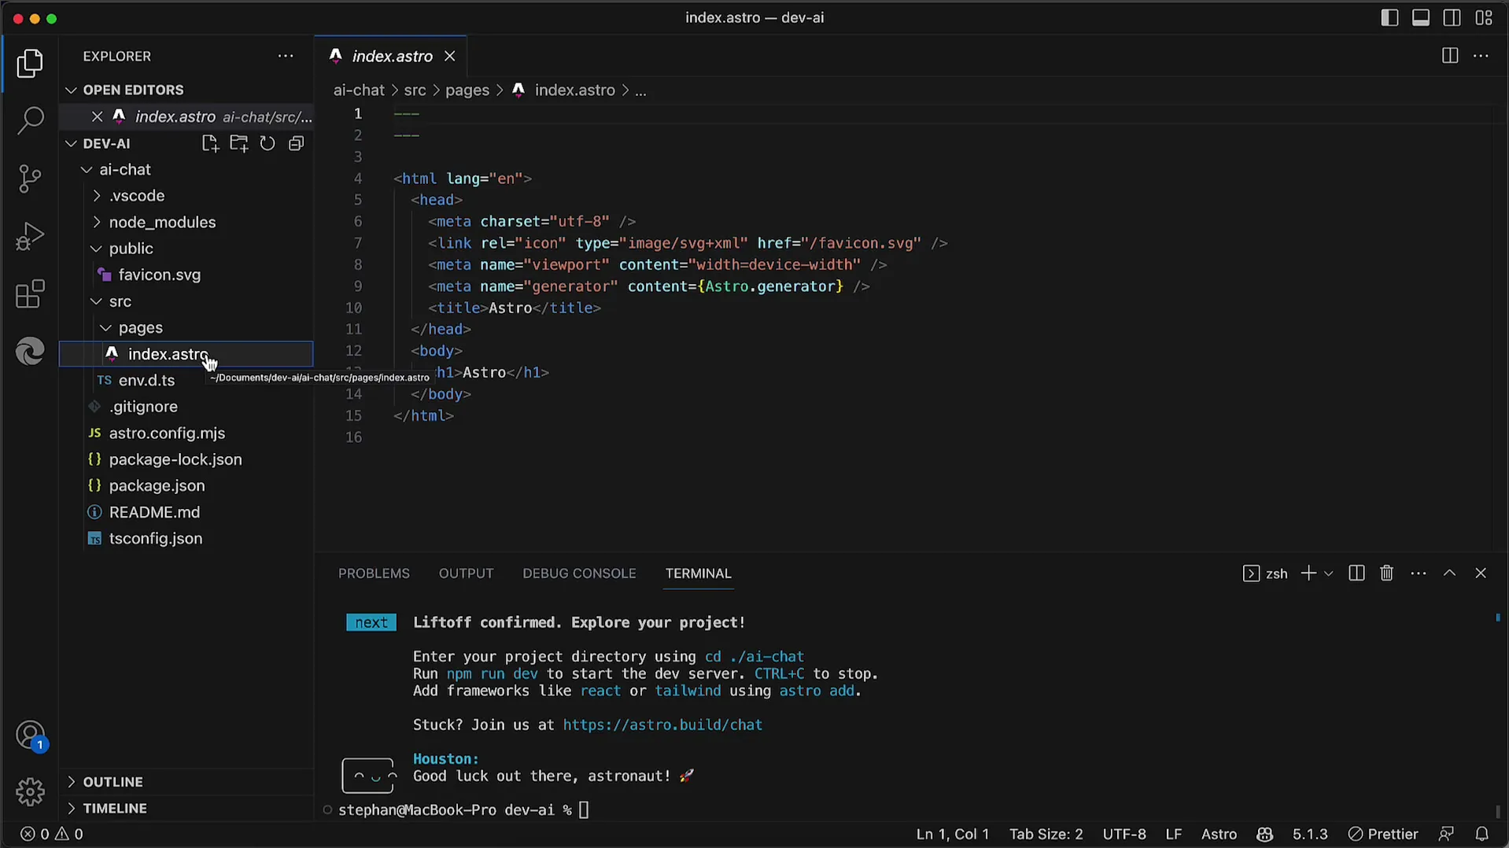Maximize the panel size with caret
This screenshot has height=848, width=1509.
pyautogui.click(x=1449, y=573)
